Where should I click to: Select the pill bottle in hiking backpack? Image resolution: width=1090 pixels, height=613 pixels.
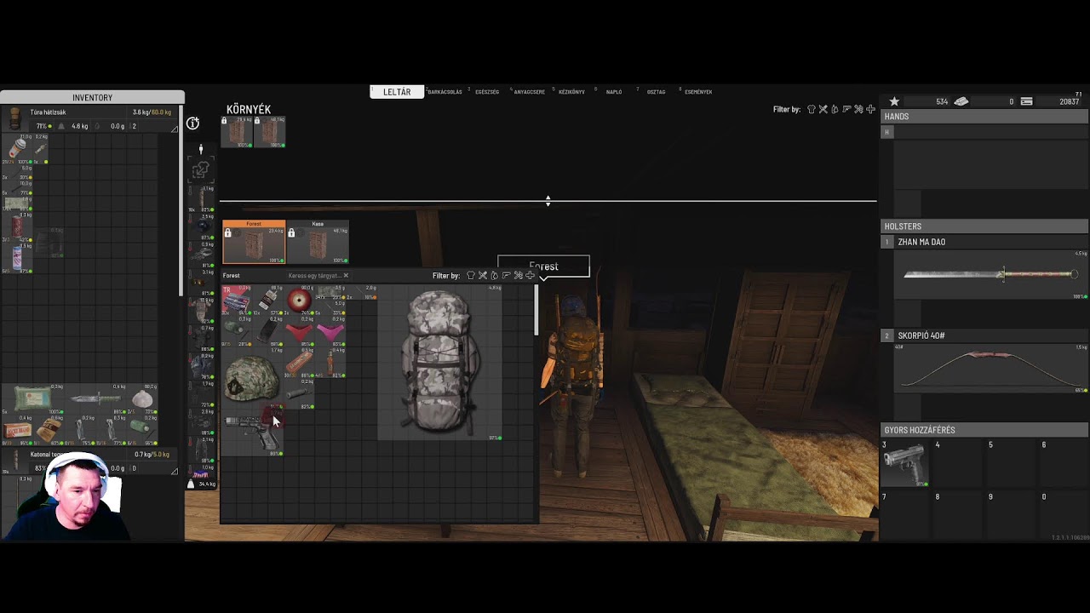[x=17, y=150]
